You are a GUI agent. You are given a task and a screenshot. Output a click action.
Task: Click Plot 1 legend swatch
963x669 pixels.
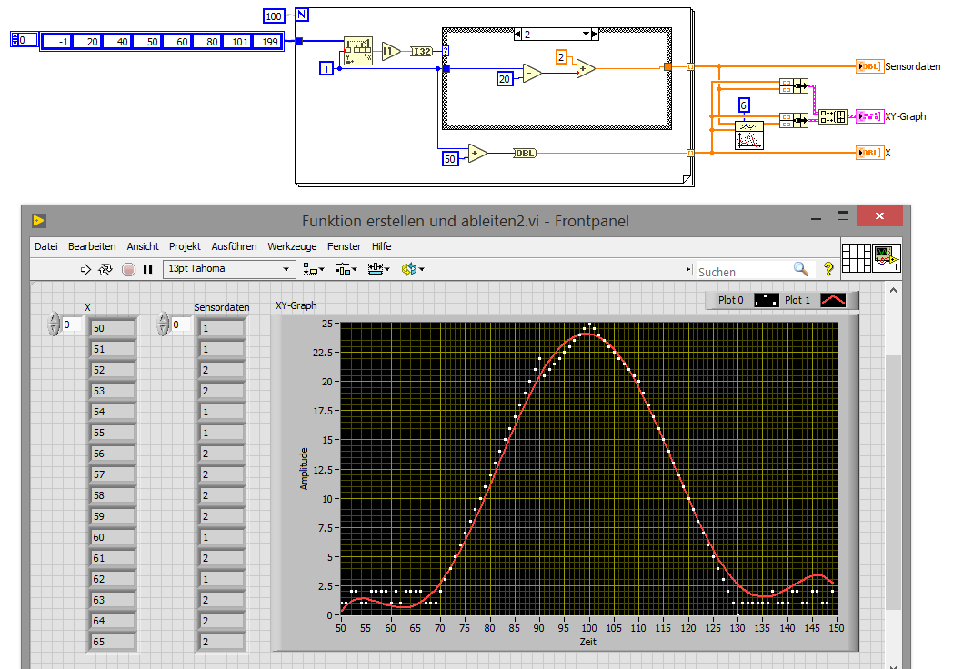(x=832, y=300)
